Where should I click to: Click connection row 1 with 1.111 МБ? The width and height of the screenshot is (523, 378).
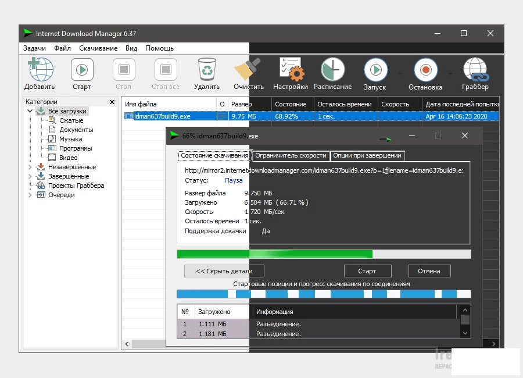point(318,324)
